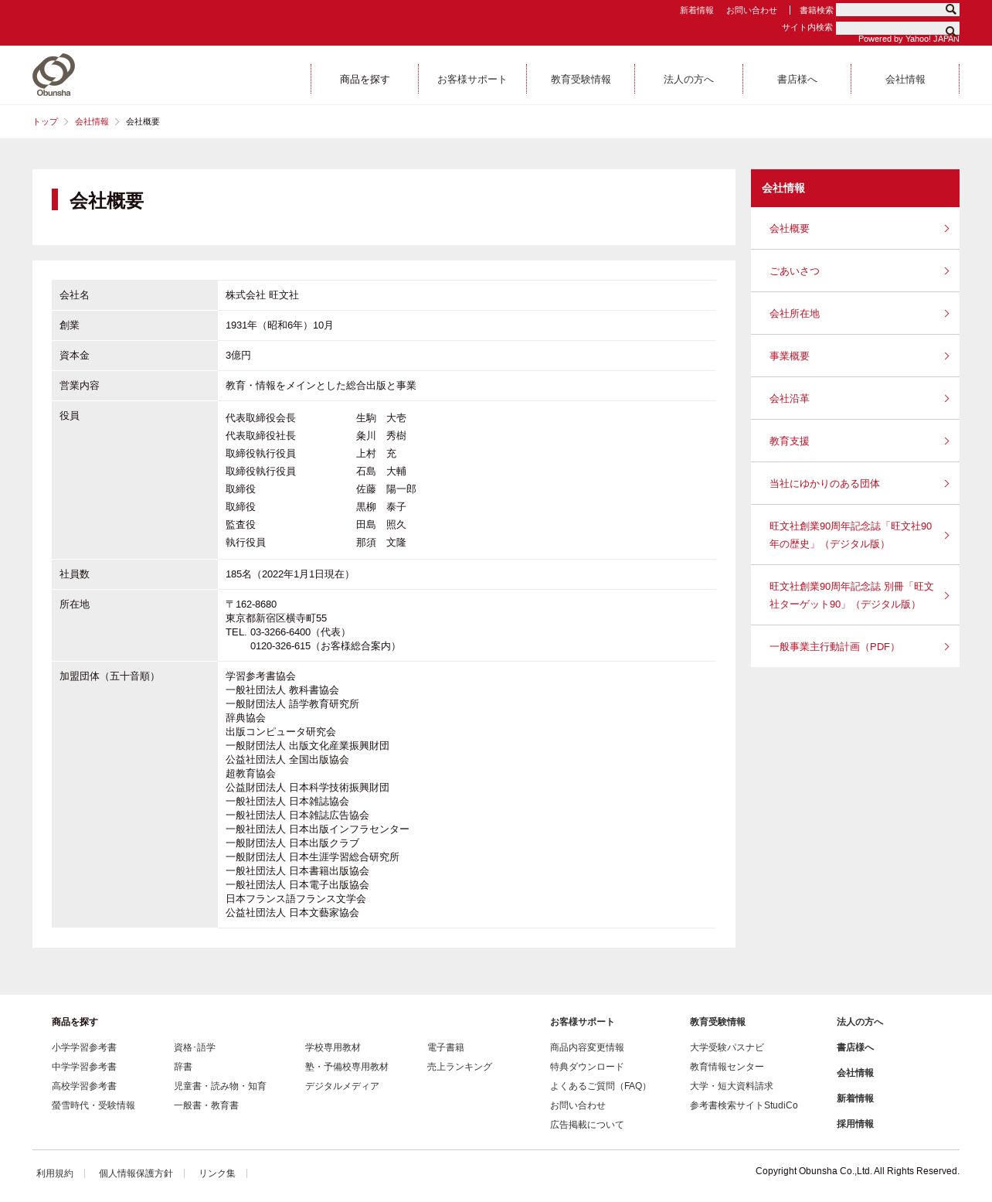This screenshot has width=992, height=1202.
Task: Open 中学学習参考書 footer link
Action: 84,1067
